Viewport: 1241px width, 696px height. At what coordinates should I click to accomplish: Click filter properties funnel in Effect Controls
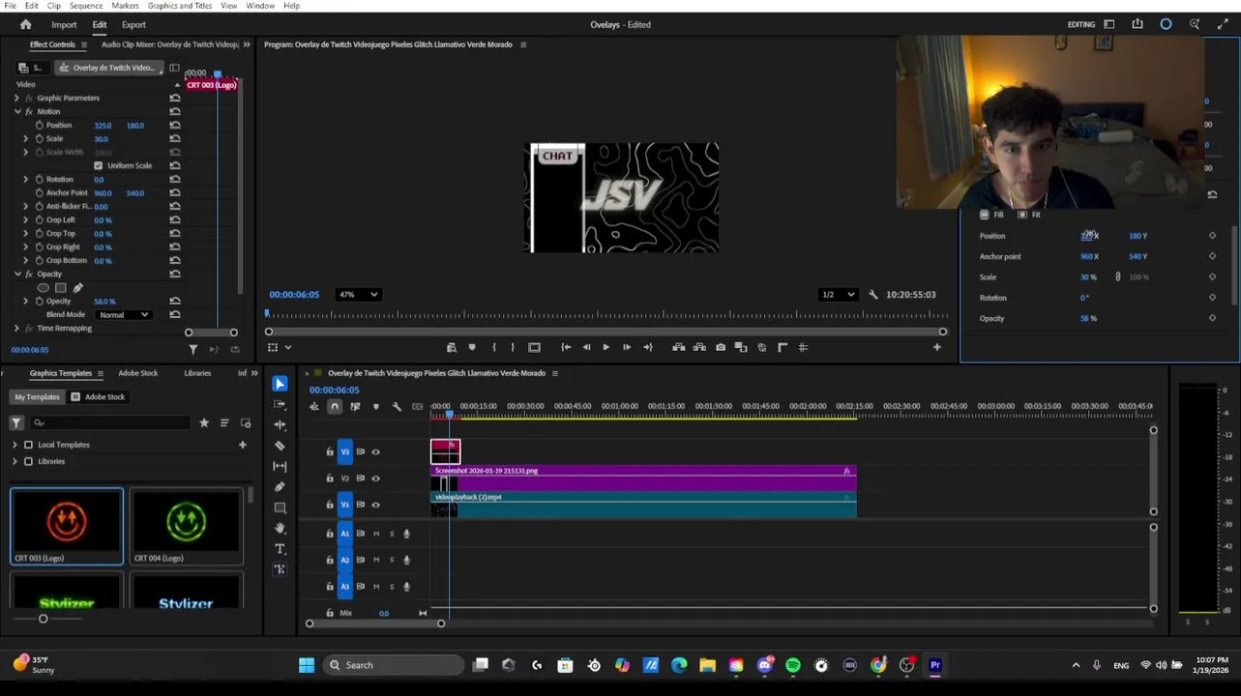192,349
